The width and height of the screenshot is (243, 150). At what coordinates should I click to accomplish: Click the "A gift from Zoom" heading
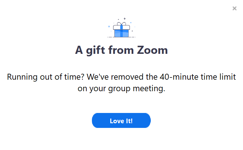tap(121, 50)
